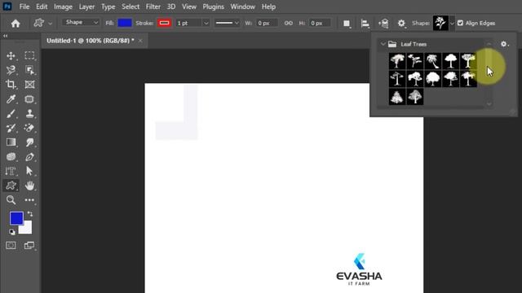The width and height of the screenshot is (522, 293).
Task: Select the Rectangular Marquee tool
Action: click(x=29, y=55)
